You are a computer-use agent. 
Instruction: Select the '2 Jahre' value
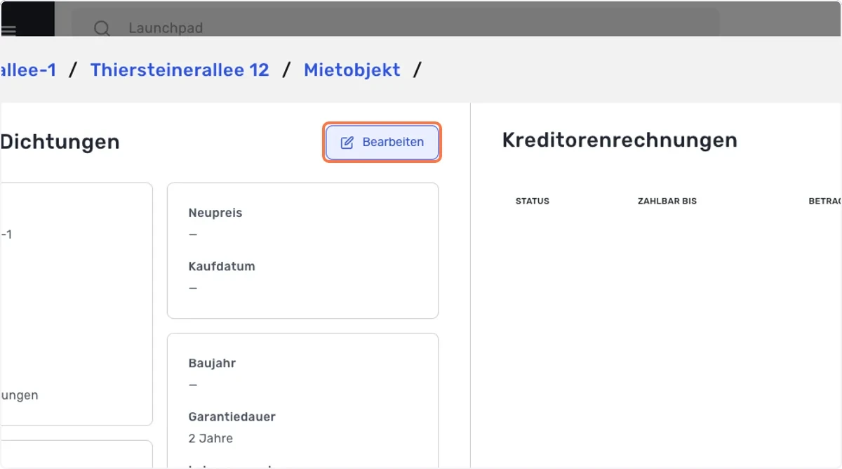tap(210, 438)
